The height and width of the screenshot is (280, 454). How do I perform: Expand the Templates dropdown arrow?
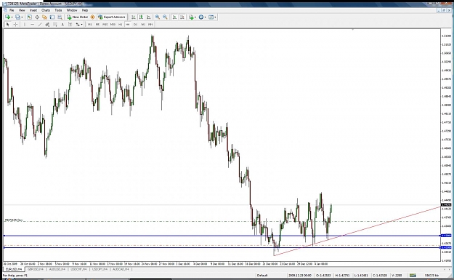tap(216, 17)
